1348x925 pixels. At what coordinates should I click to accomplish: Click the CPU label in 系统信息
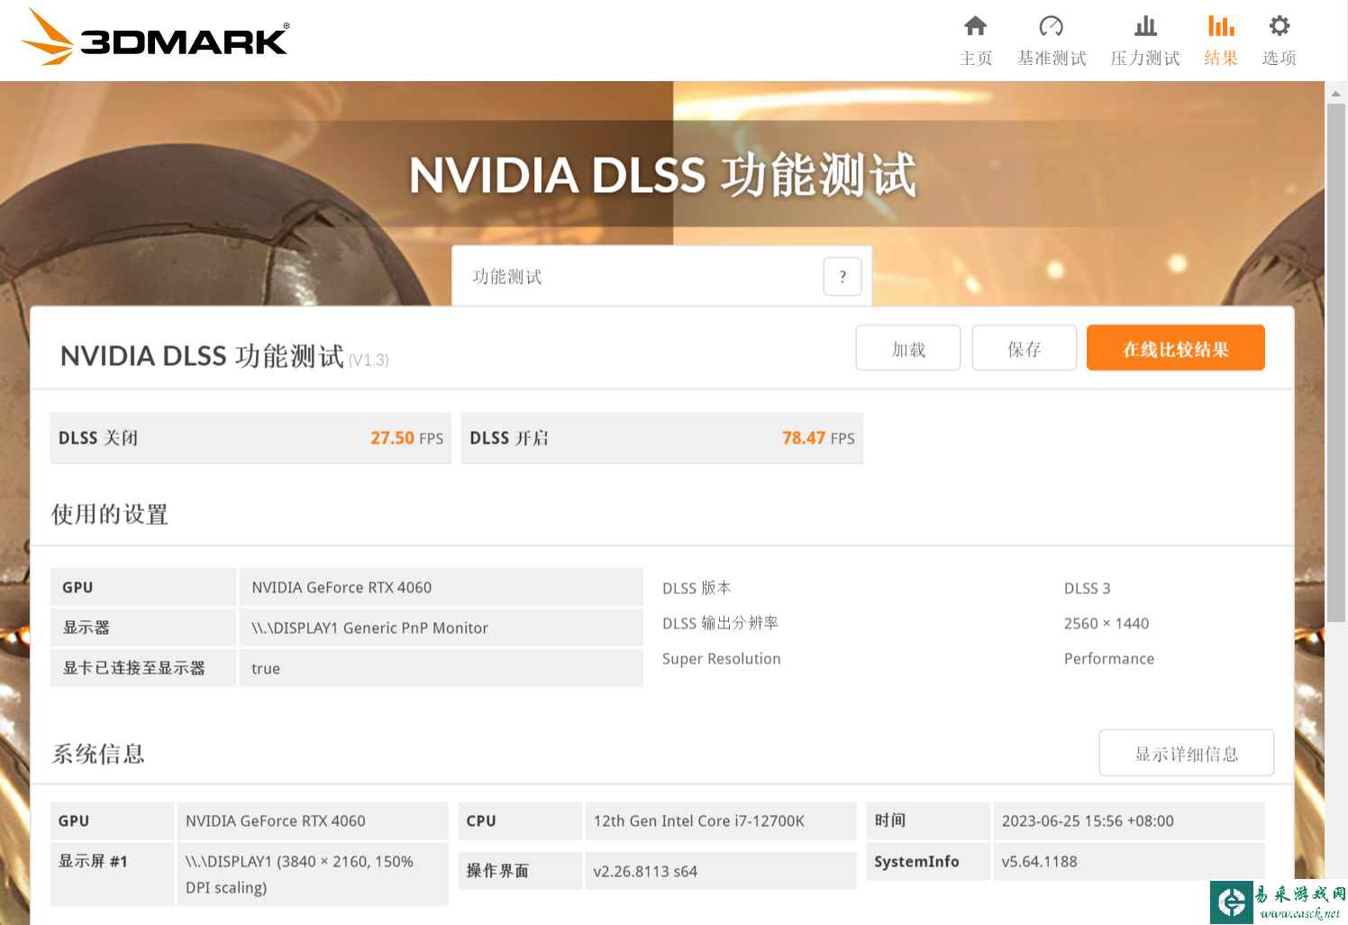pos(481,821)
